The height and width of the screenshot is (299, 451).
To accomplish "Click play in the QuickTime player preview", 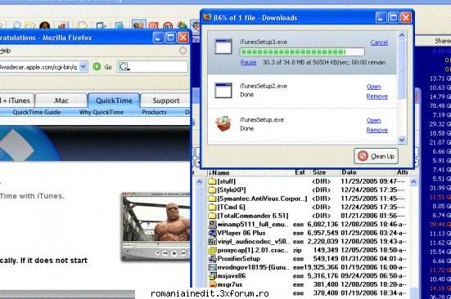I will 174,253.
